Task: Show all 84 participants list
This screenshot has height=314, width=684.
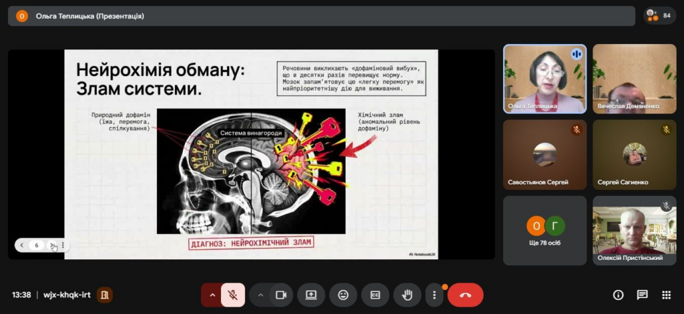Action: tap(659, 15)
